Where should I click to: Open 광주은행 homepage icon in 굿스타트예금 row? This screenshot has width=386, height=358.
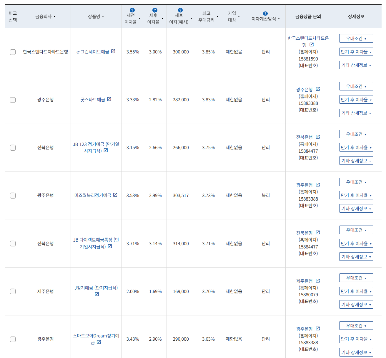318,89
